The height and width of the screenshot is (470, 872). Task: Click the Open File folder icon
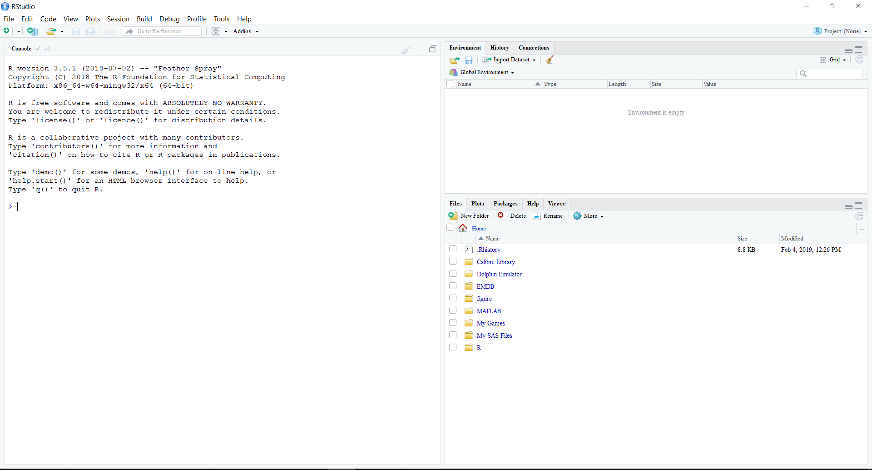click(x=51, y=31)
